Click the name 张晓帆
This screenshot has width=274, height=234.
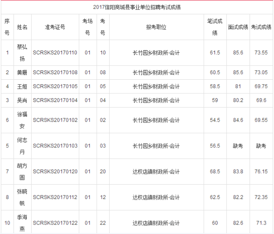click(x=22, y=197)
